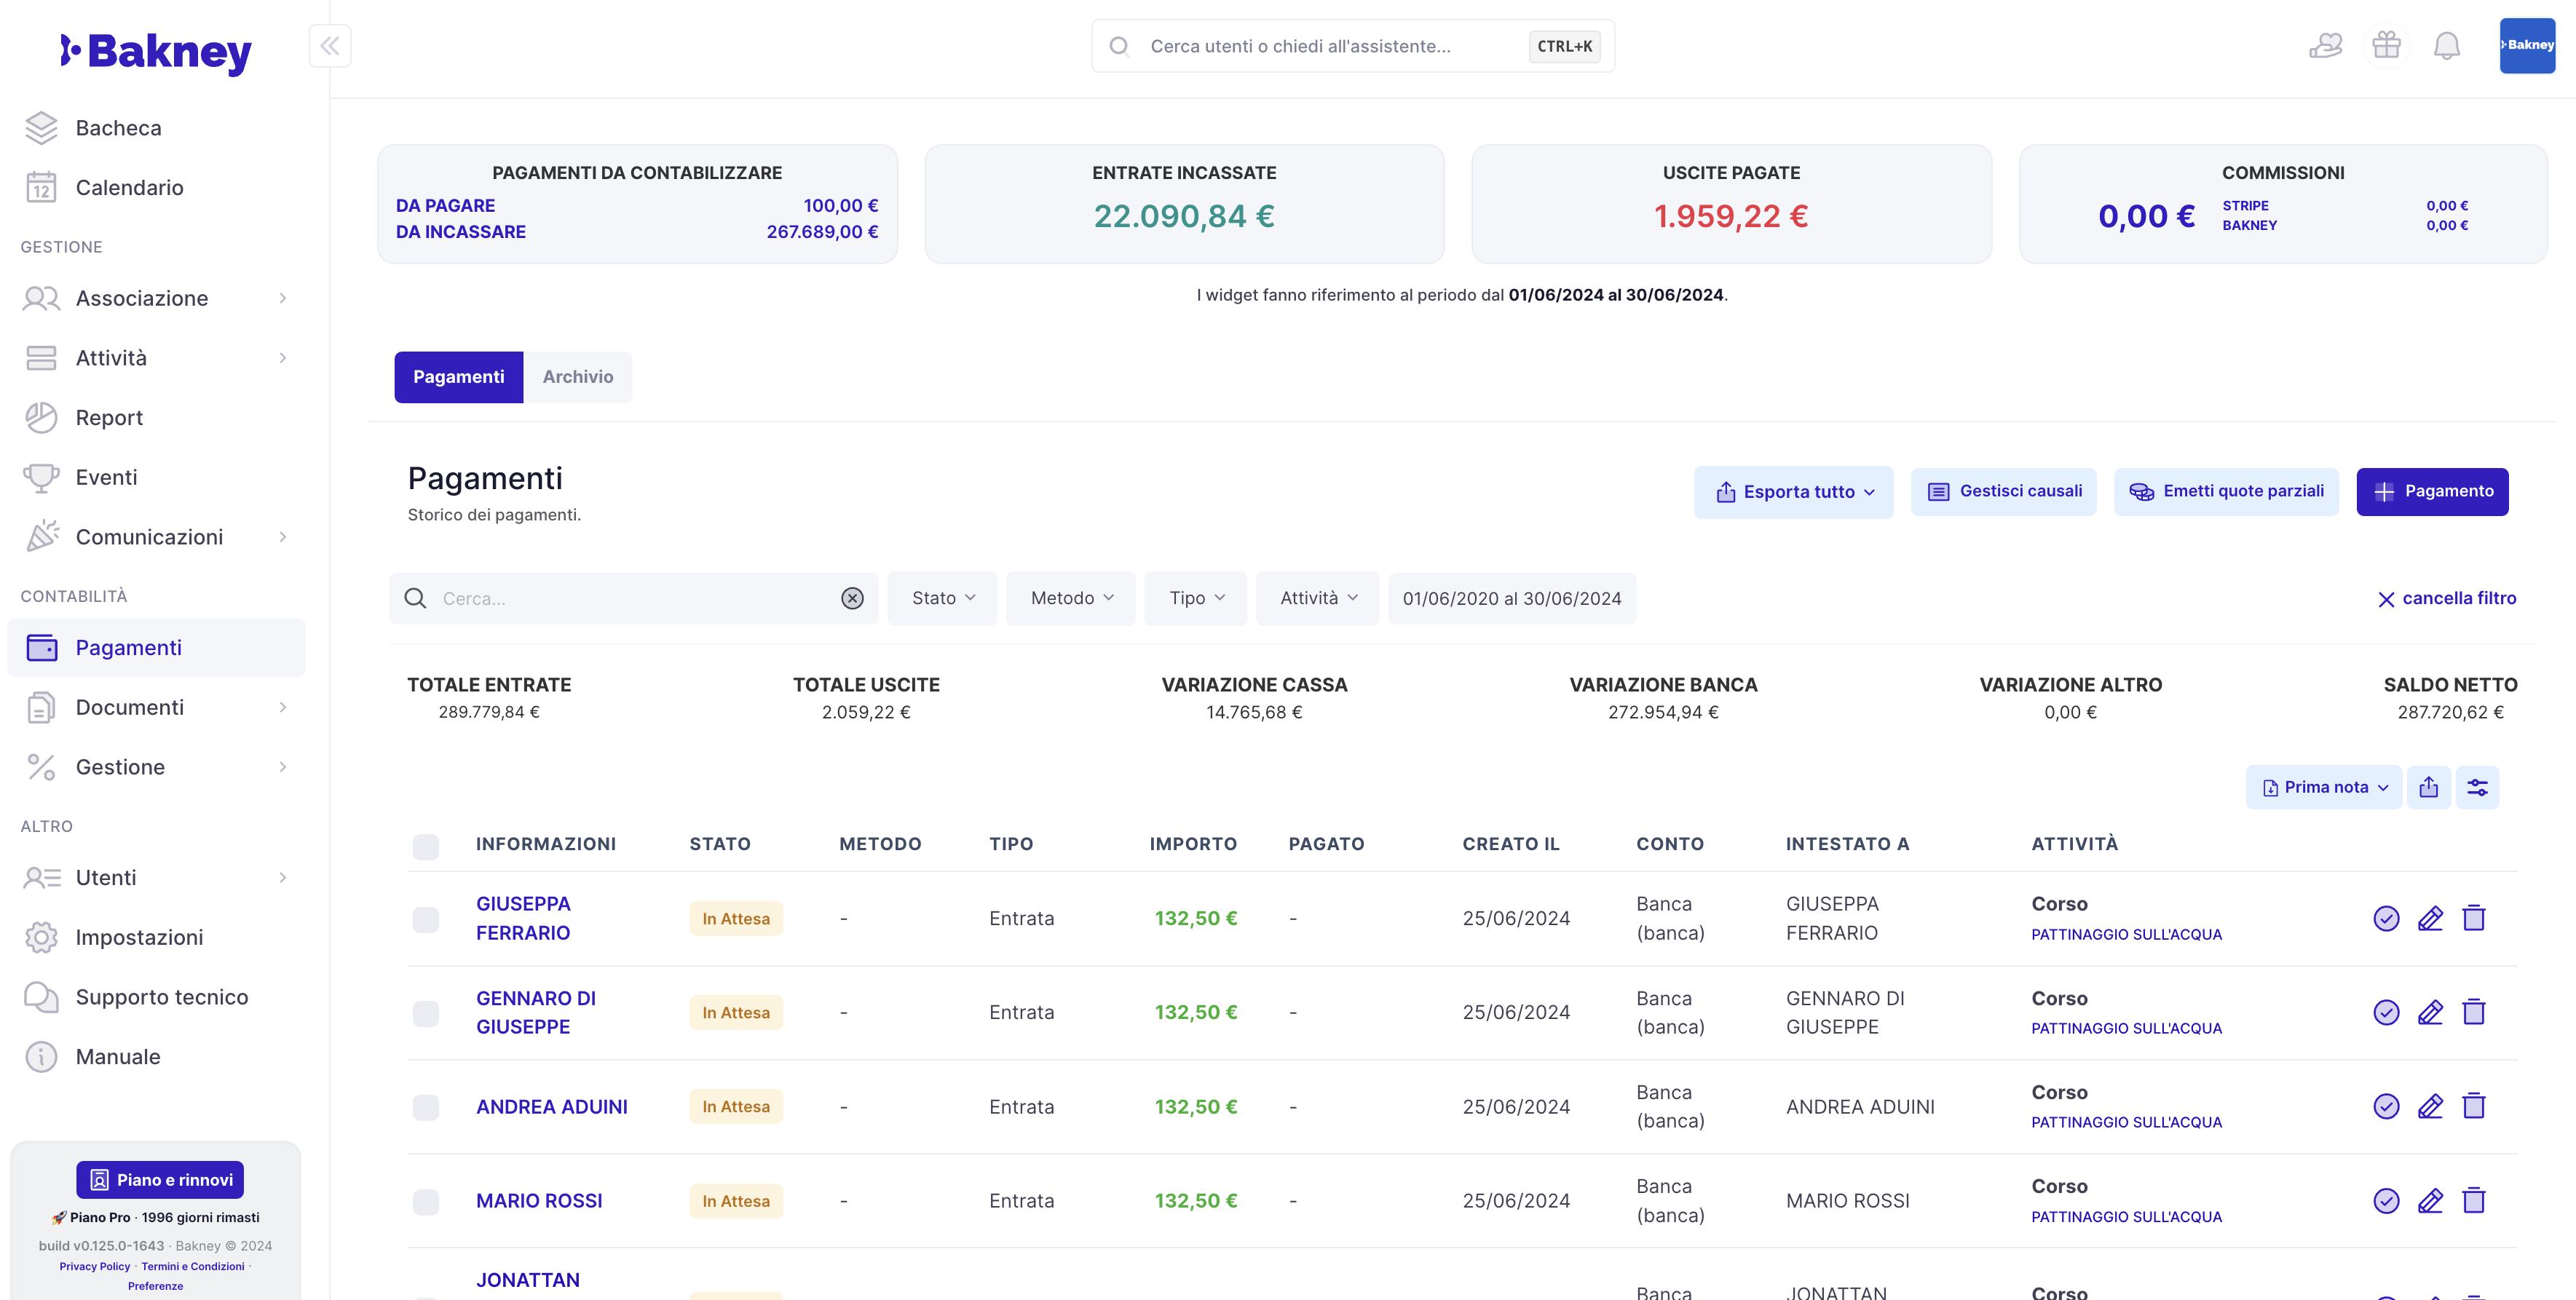Screen dimensions: 2576x1300
Task: Click Emetti quote parziali button
Action: point(2226,491)
